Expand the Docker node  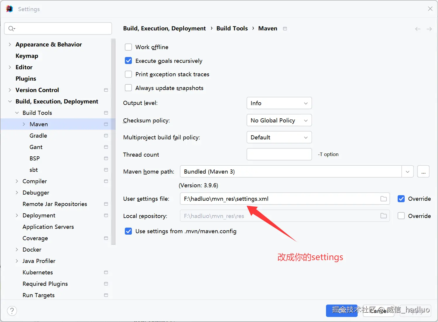17,250
